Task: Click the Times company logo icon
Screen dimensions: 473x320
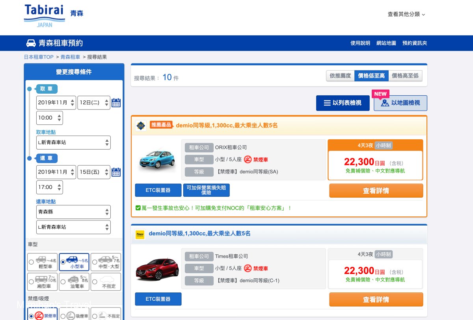Action: tap(140, 234)
